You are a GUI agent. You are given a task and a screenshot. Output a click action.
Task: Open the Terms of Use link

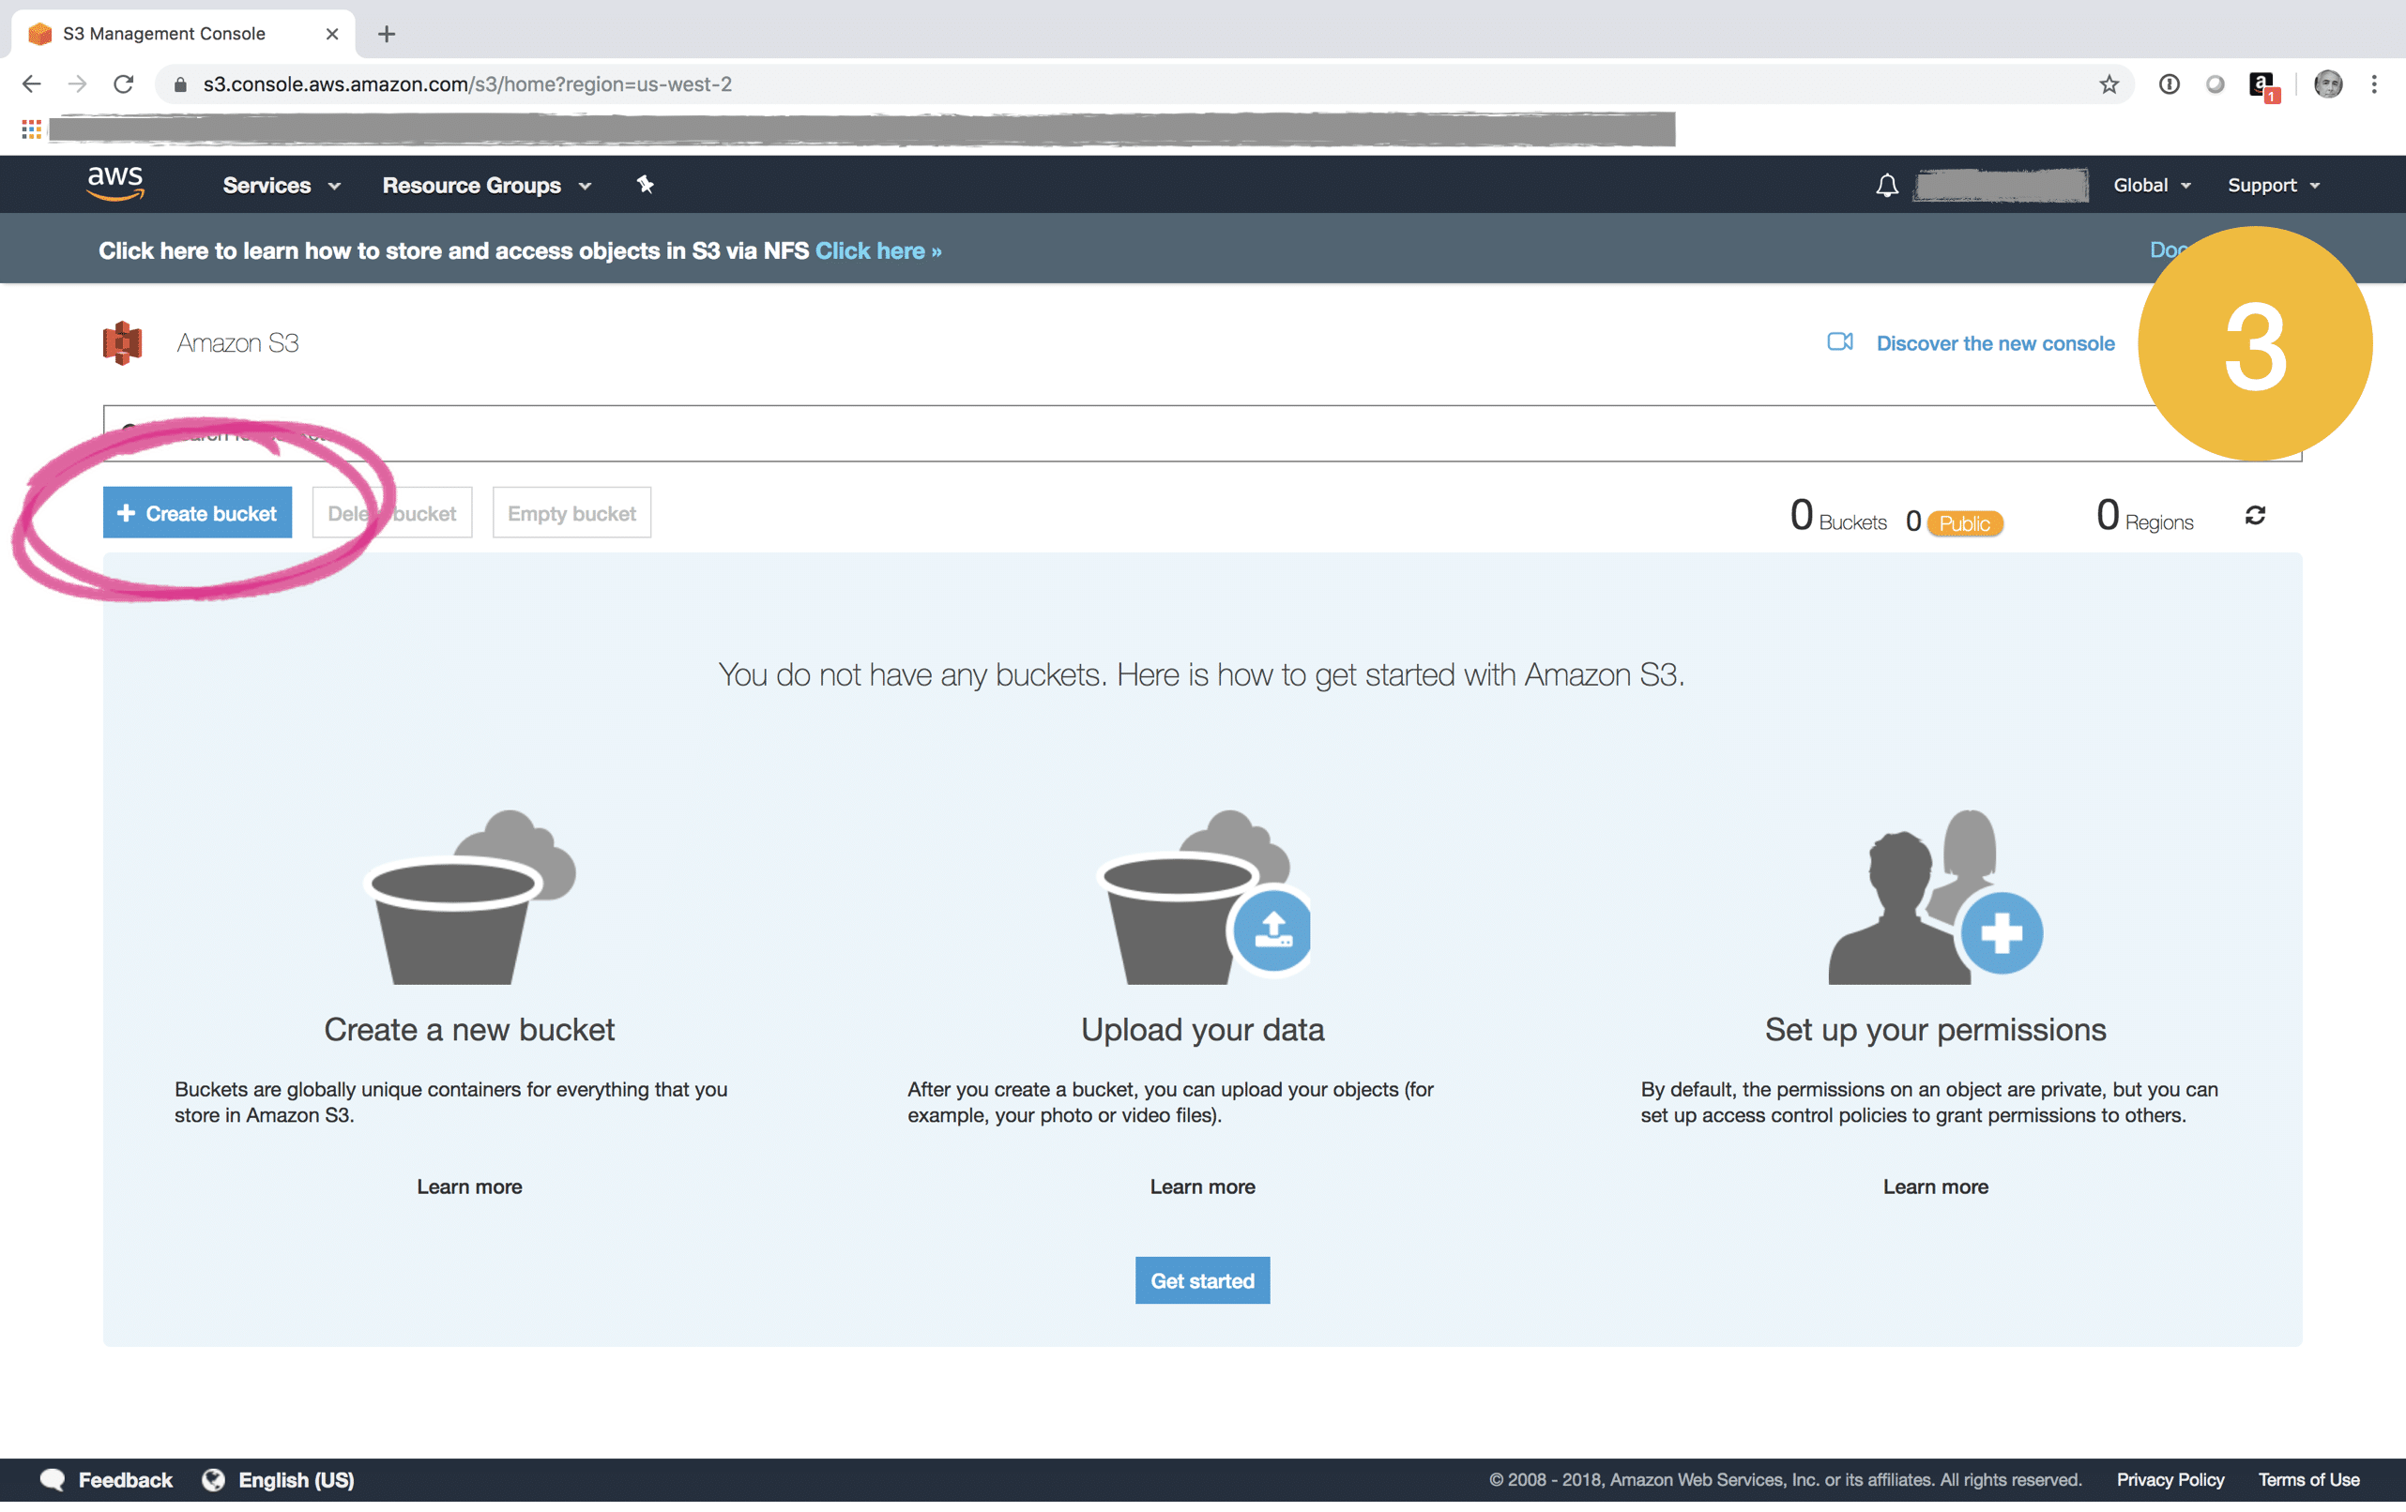(x=2309, y=1480)
